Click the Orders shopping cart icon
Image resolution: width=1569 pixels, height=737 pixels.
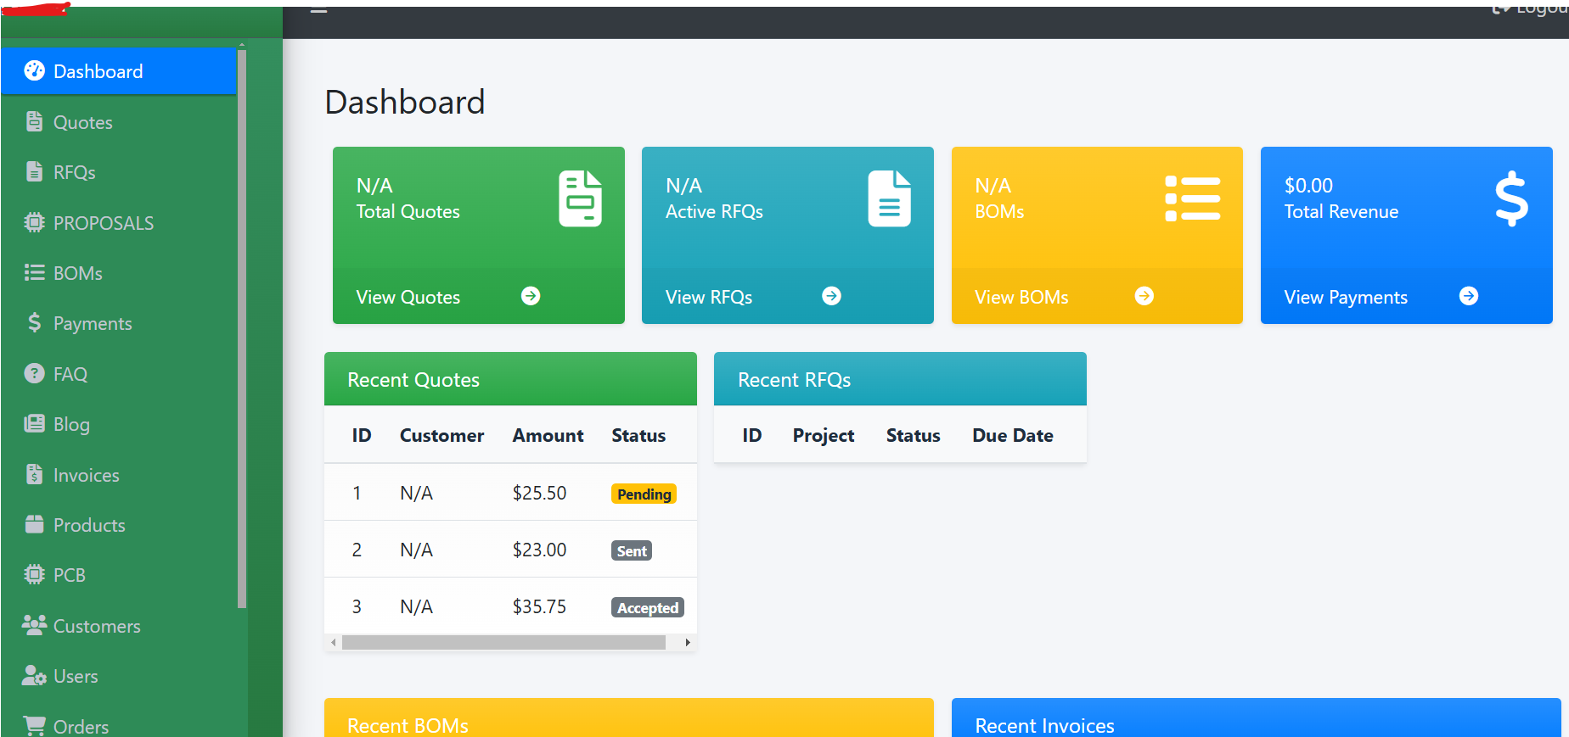pyautogui.click(x=34, y=725)
